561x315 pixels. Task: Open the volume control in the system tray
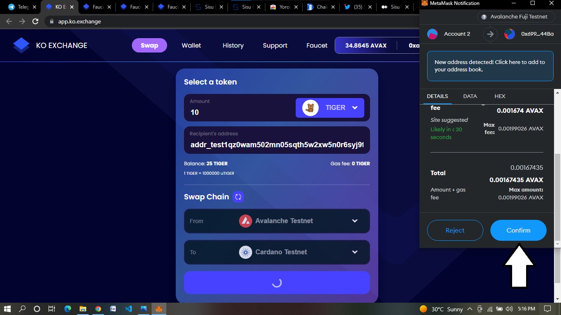(509, 309)
